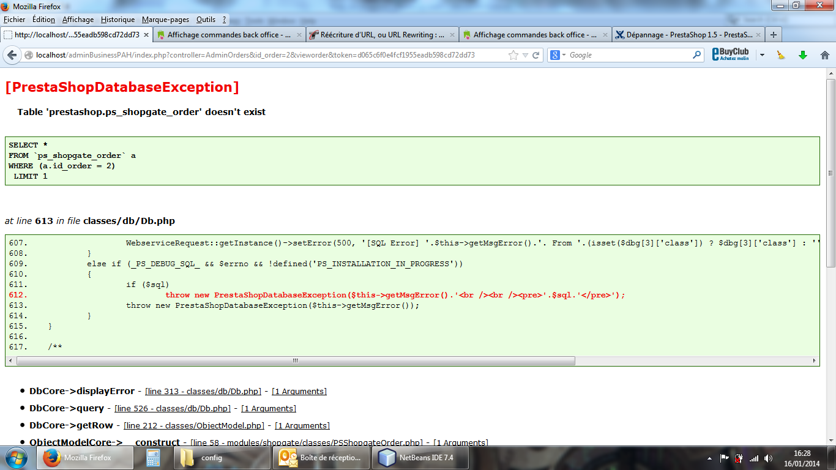Click the FROM `ps_shopgate_order` a line

[x=72, y=155]
